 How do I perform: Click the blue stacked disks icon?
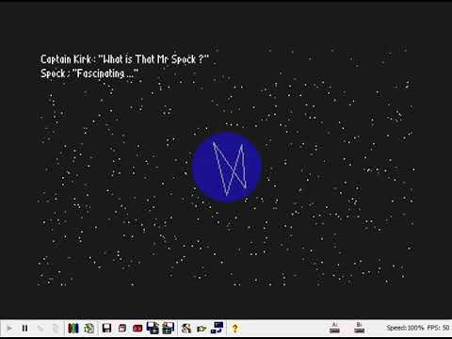click(153, 328)
